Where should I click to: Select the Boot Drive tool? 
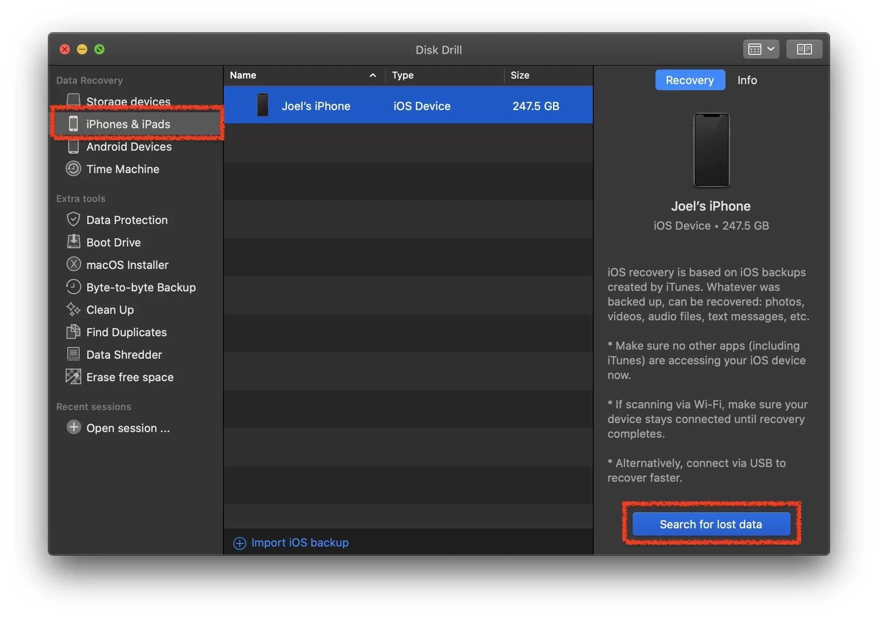(113, 242)
